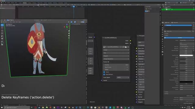Toggle visibility eye for Plane in outliner
The height and width of the screenshot is (109, 195).
pos(193,9)
